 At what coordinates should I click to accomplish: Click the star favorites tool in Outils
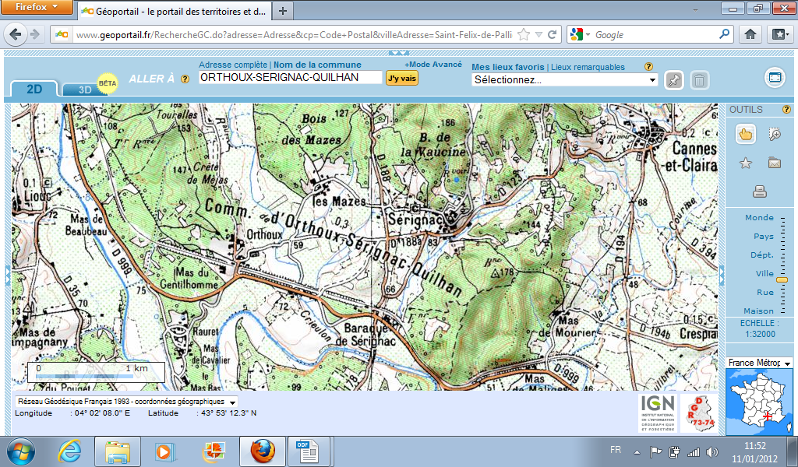point(746,163)
